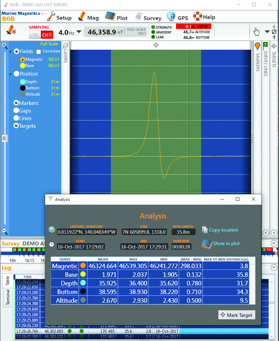Click the magnetometer disconnect icon
Image resolution: width=279 pixels, height=341 pixels.
pos(11,30)
